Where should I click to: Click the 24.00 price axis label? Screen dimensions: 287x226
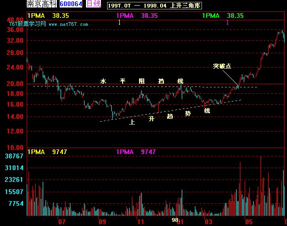pos(15,67)
